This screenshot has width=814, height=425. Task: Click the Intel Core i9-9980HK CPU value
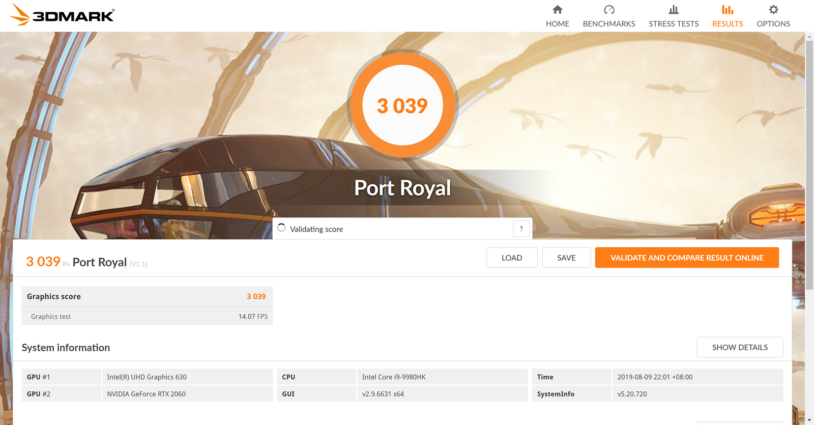[394, 377]
